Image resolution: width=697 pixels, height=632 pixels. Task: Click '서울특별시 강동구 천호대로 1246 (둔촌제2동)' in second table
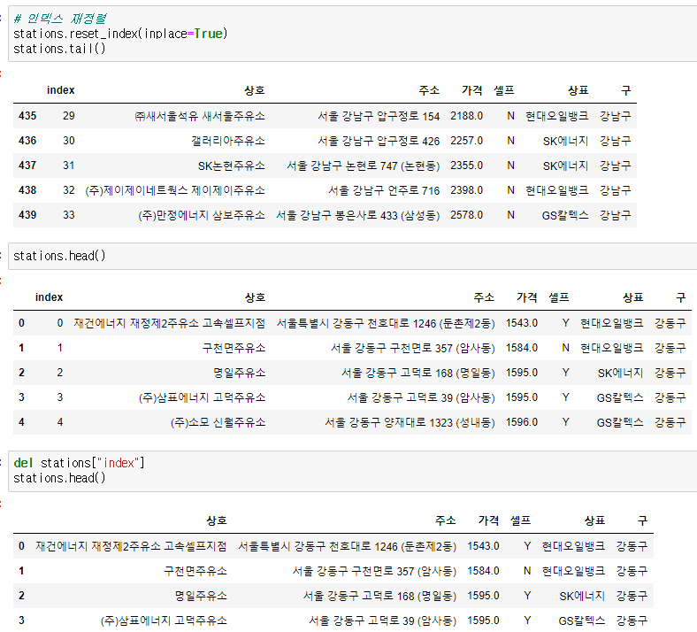click(x=386, y=323)
